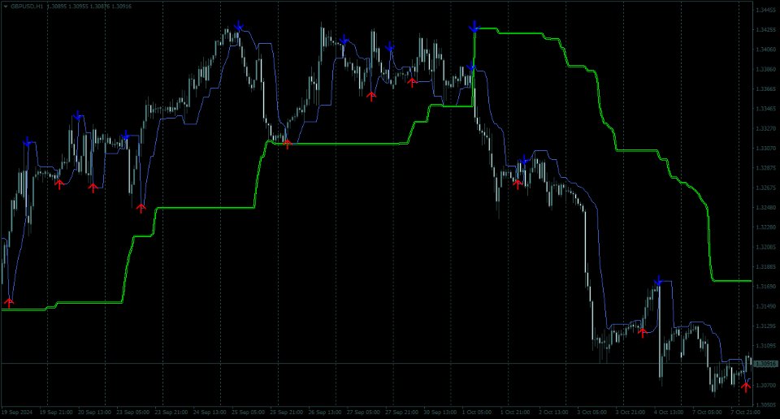The height and width of the screenshot is (419, 780).
Task: Click the 1.31885 price scale label
Action: pyautogui.click(x=766, y=266)
